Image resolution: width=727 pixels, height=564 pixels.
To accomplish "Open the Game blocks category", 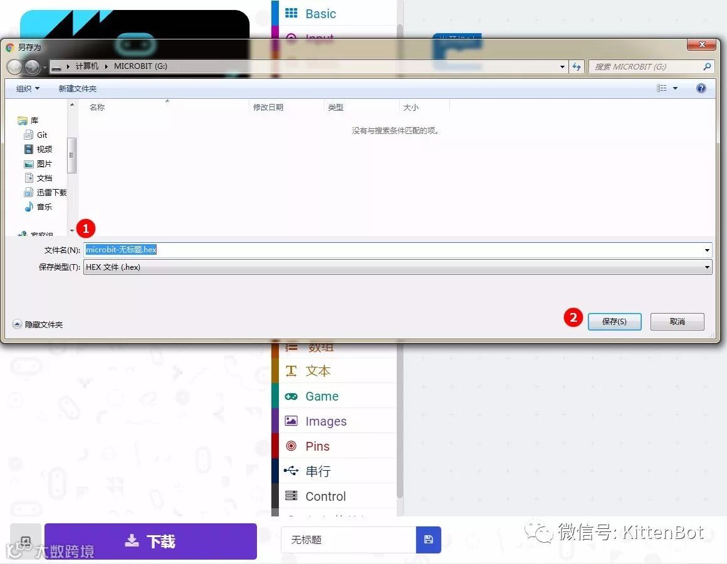I will 334,396.
